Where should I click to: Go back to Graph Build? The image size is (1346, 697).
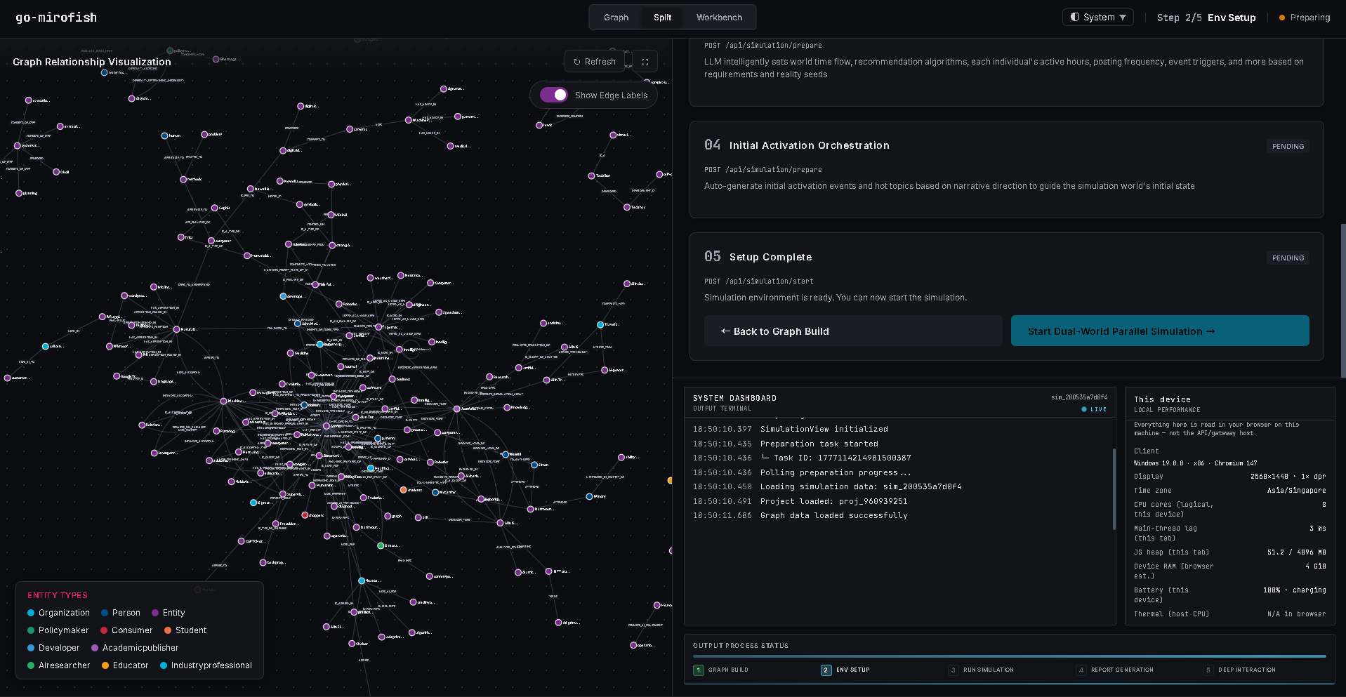(x=853, y=331)
